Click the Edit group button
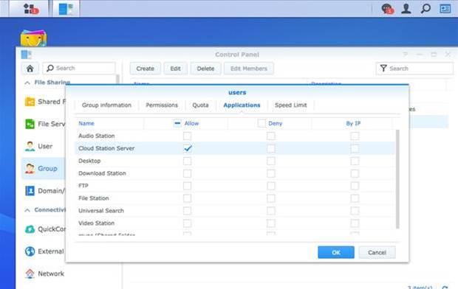The height and width of the screenshot is (289, 458). (175, 69)
